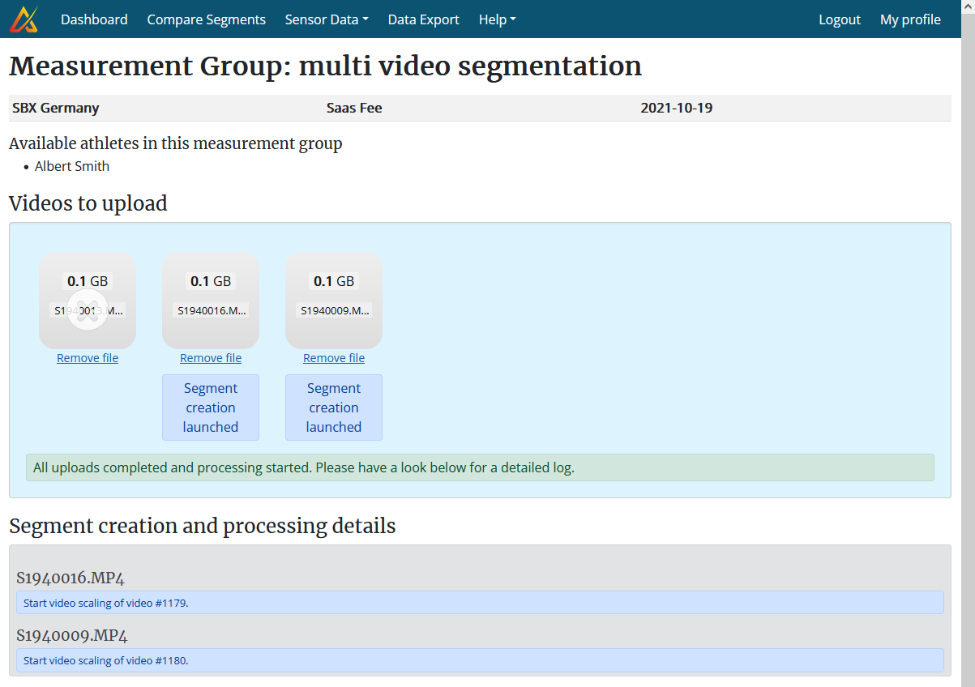Click the Segment creation launched badge for S1940009
975x687 pixels.
pos(334,407)
